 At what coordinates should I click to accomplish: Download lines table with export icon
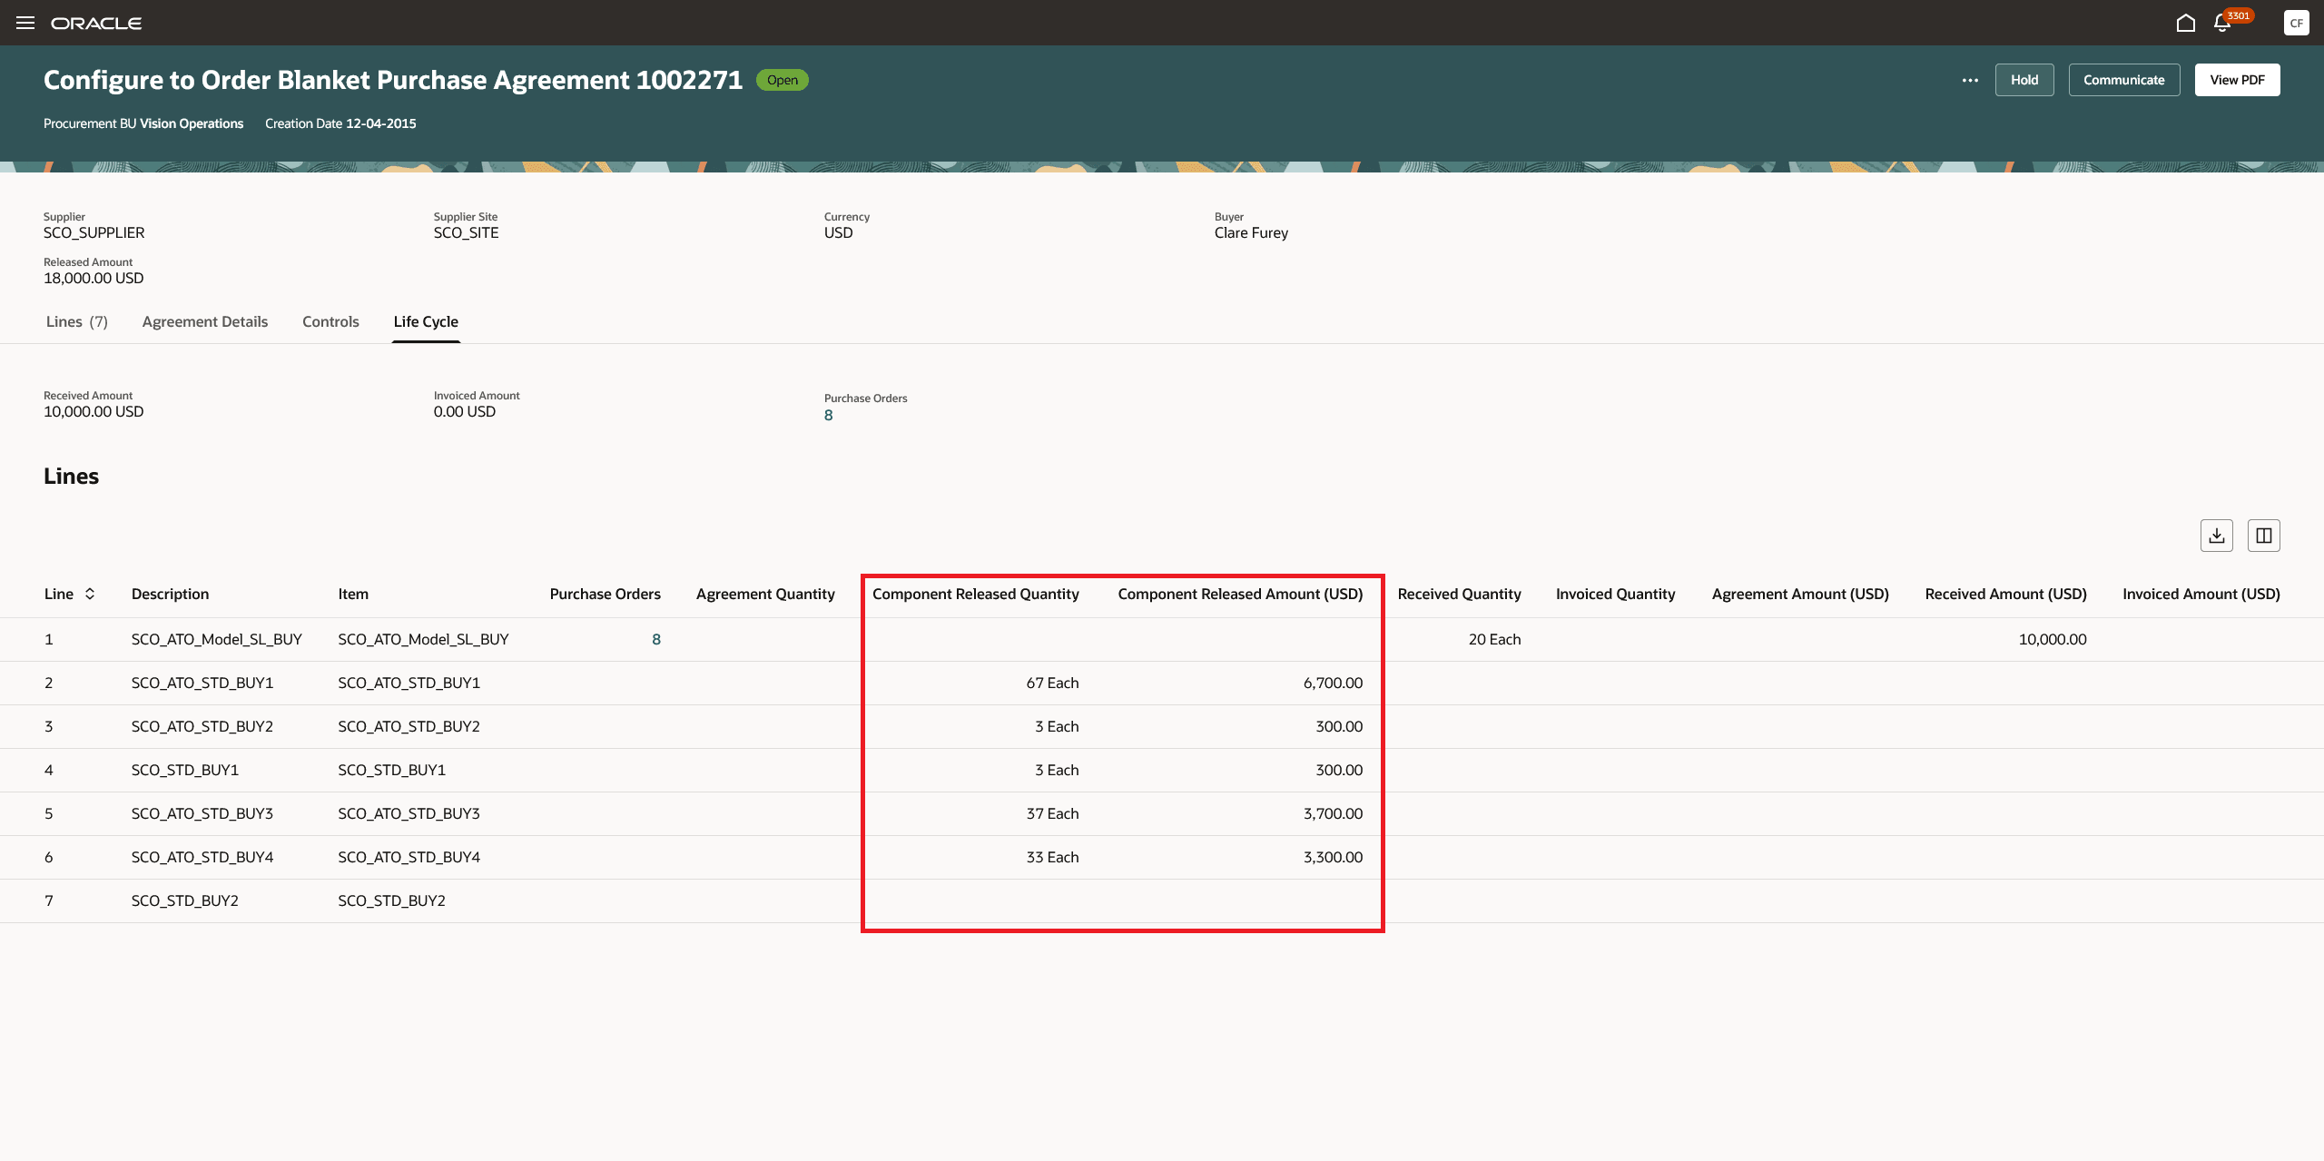coord(2216,536)
